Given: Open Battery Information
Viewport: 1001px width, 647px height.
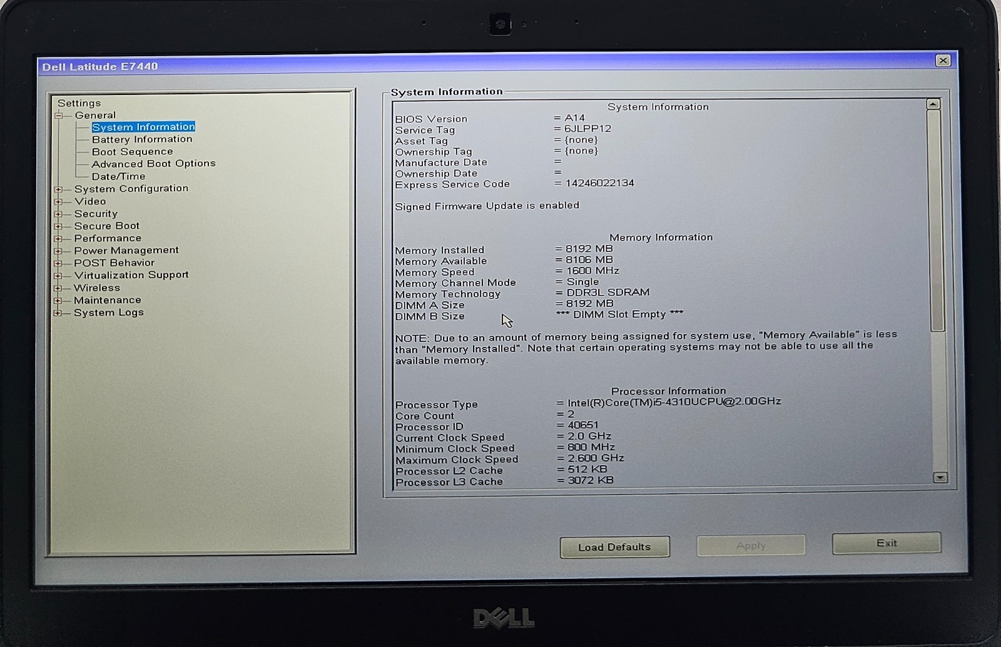Looking at the screenshot, I should coord(142,139).
